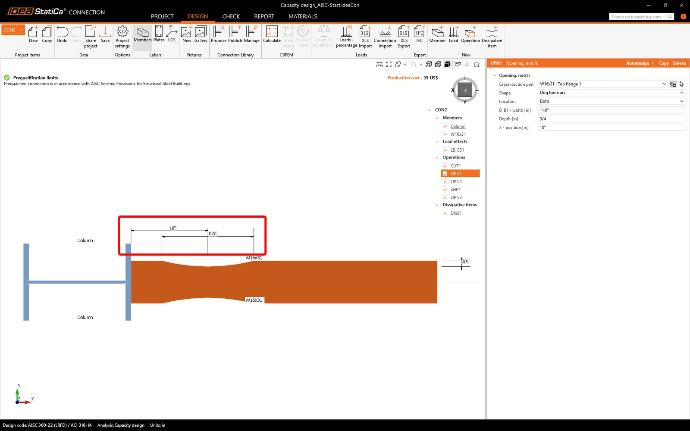The image size is (690, 431).
Task: Click the home view icon
Action: click(477, 64)
